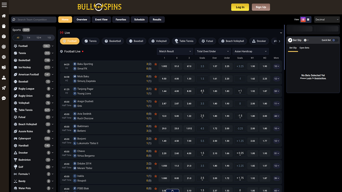342x192 pixels.
Task: Open the Results tab
Action: pyautogui.click(x=157, y=20)
